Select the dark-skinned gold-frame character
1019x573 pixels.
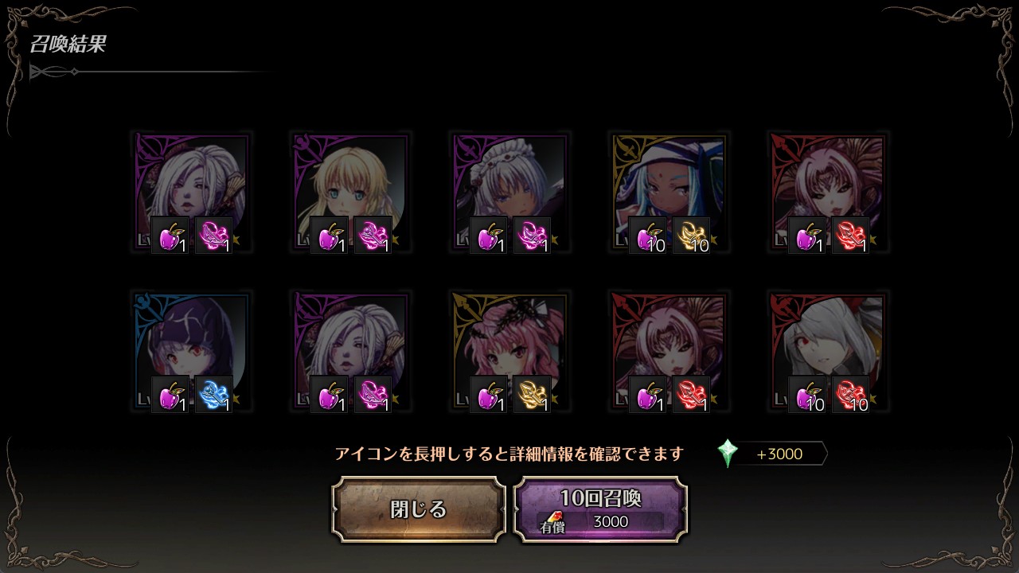[669, 193]
